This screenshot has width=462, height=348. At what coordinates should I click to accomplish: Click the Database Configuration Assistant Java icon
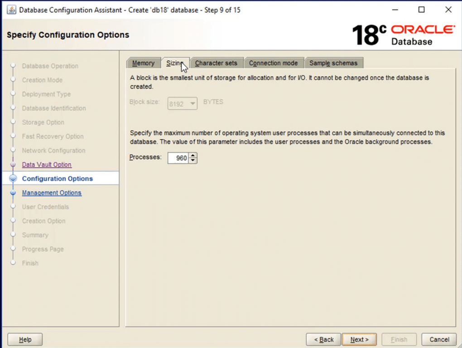[11, 10]
